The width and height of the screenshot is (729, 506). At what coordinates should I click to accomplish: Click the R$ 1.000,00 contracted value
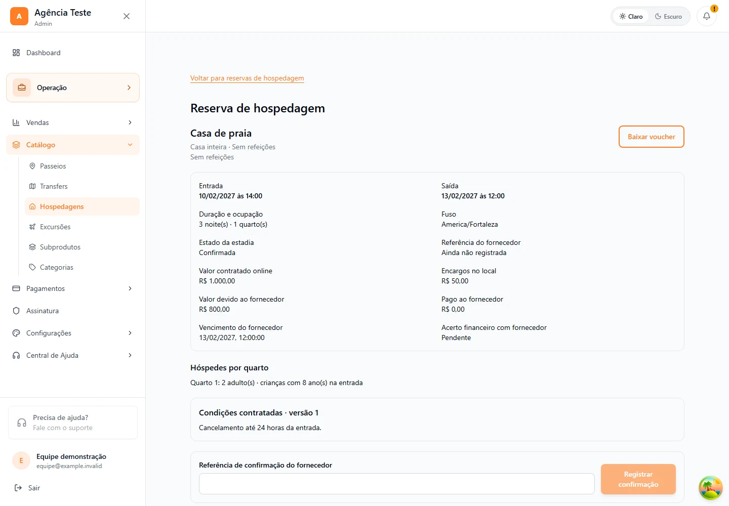pos(217,281)
